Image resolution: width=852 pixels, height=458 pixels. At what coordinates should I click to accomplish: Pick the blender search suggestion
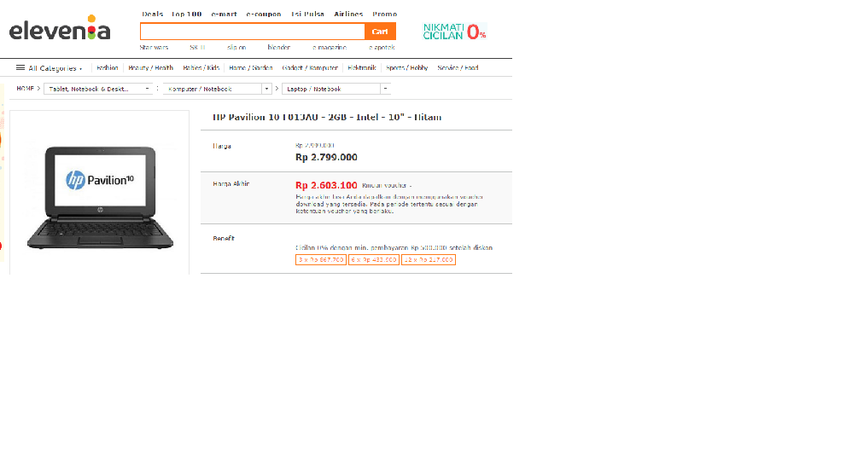[279, 48]
